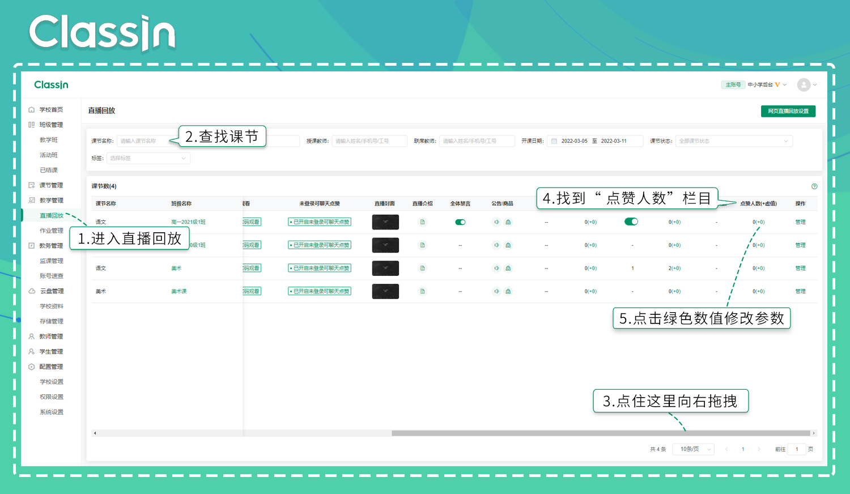Click 授课教师 input field
This screenshot has width=850, height=494.
pyautogui.click(x=369, y=141)
